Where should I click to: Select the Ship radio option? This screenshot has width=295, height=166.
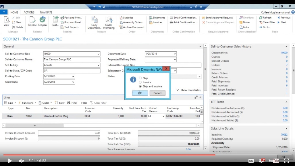pos(140,78)
